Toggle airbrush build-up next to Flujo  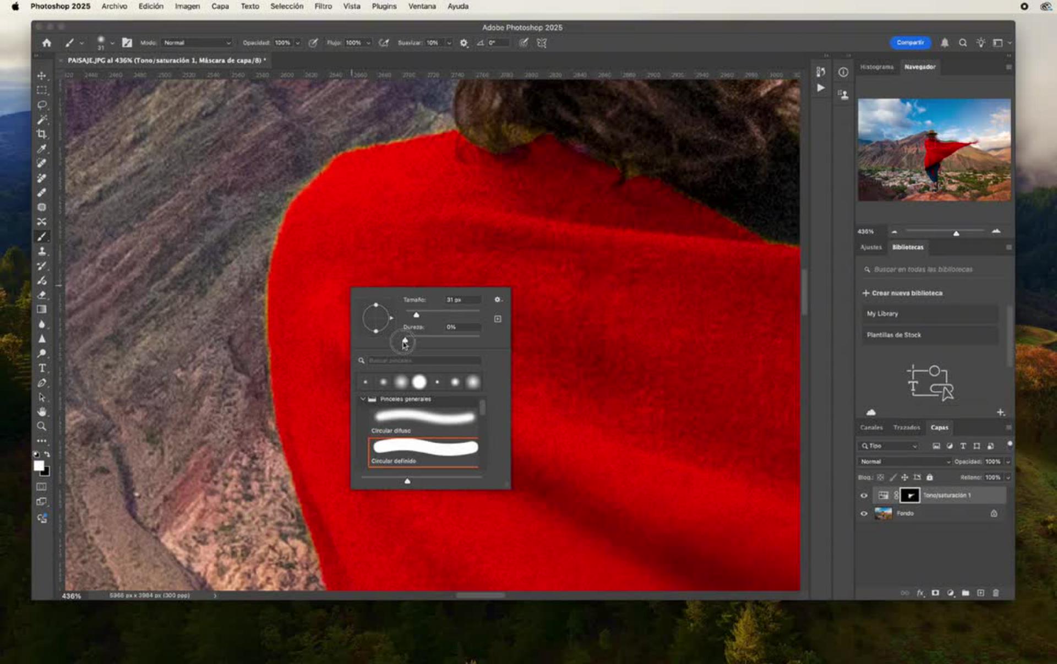(384, 42)
